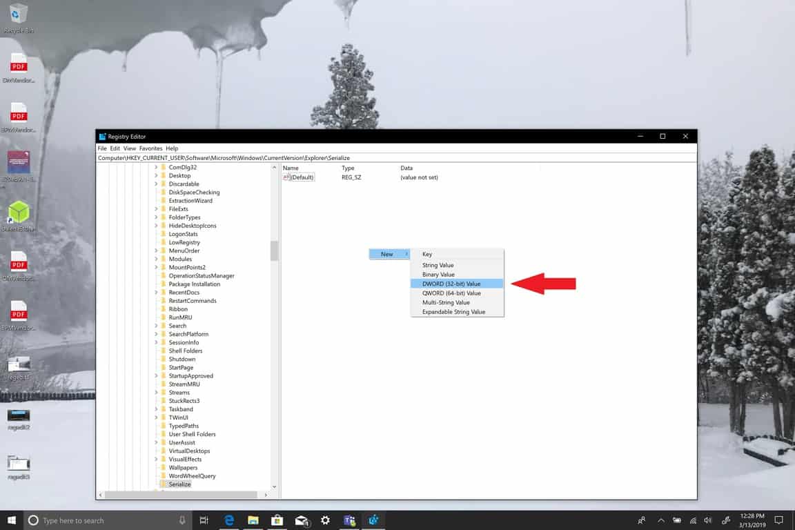Open the Recycle Bin desktop icon

click(x=19, y=17)
